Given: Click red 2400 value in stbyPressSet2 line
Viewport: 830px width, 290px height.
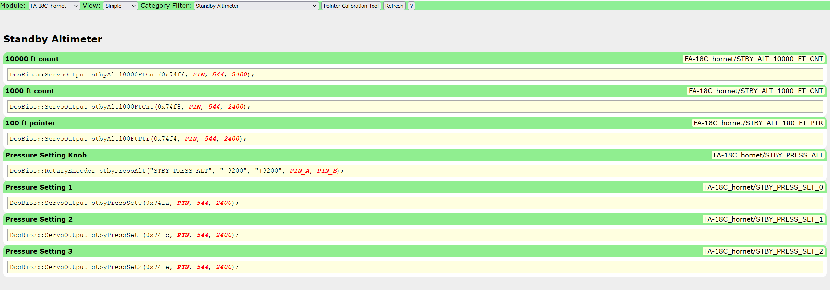Looking at the screenshot, I should [224, 267].
